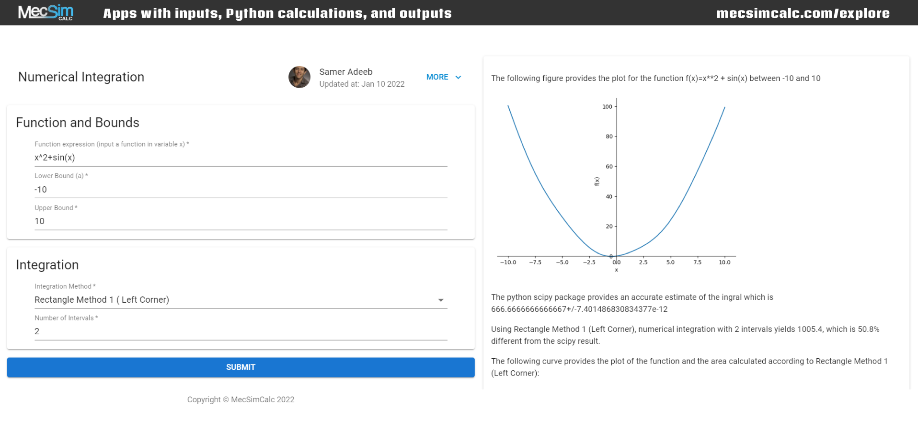Image resolution: width=918 pixels, height=443 pixels.
Task: Click the MecSimCalc logo
Action: pos(46,12)
